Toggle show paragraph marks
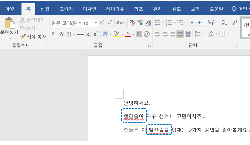Viewport: 250px width, 145px height. (234, 23)
